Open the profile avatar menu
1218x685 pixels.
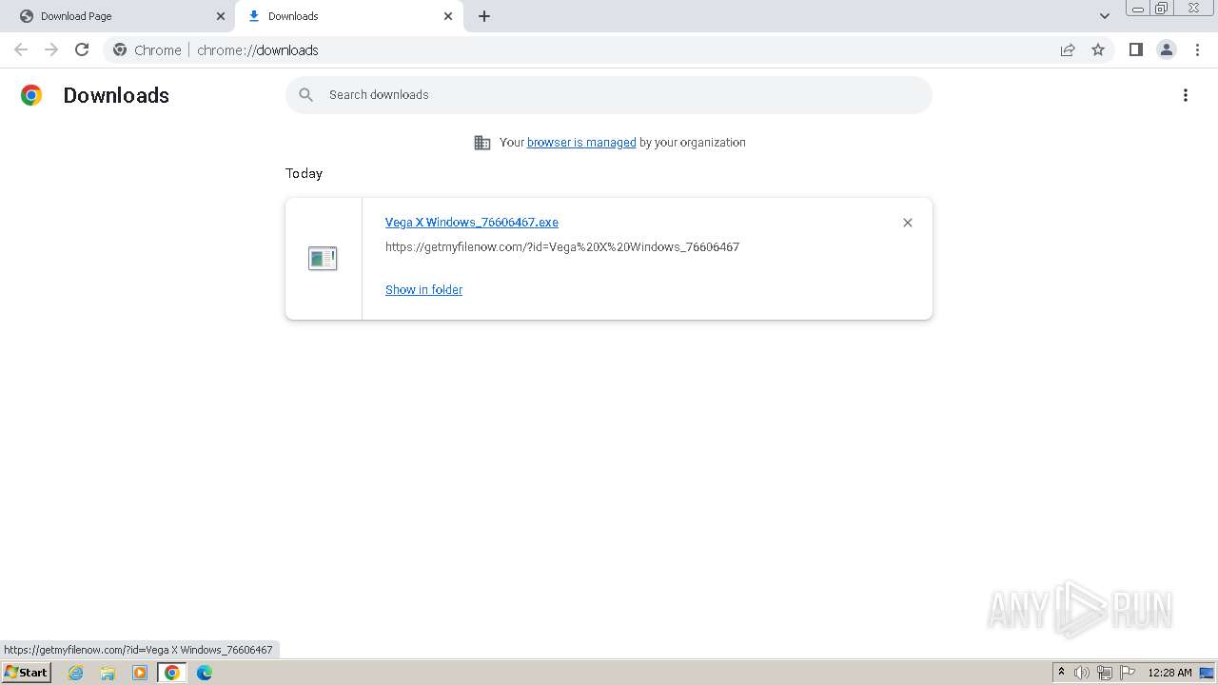click(1167, 49)
